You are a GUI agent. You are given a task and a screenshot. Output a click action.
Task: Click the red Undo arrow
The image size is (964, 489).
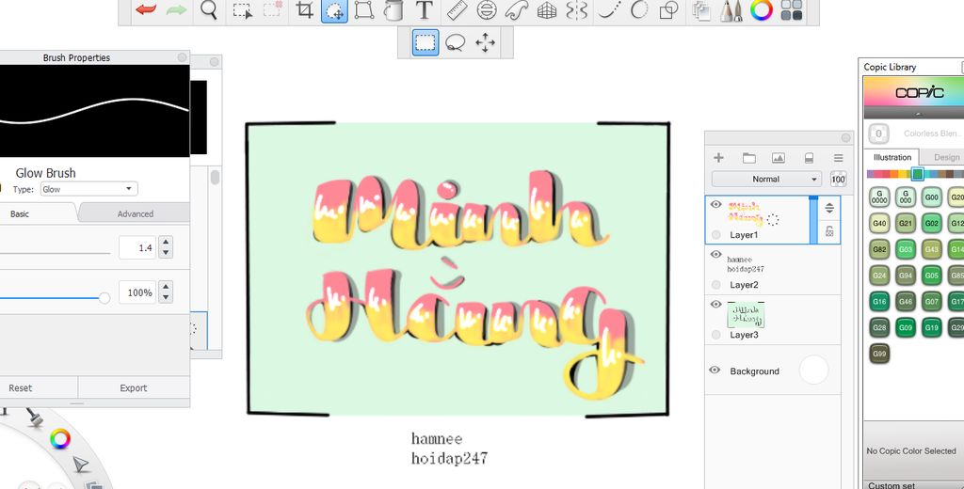coord(146,9)
